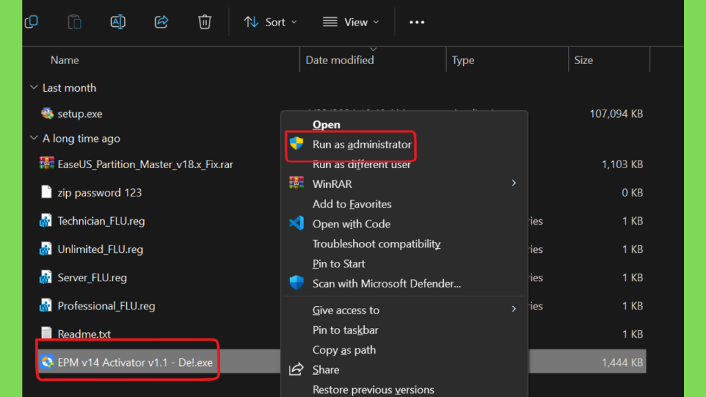Select the EPM v14 Activator exe icon
This screenshot has height=397, width=706.
click(x=47, y=362)
